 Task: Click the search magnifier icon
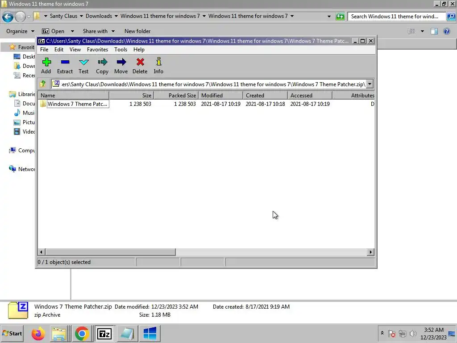[451, 17]
